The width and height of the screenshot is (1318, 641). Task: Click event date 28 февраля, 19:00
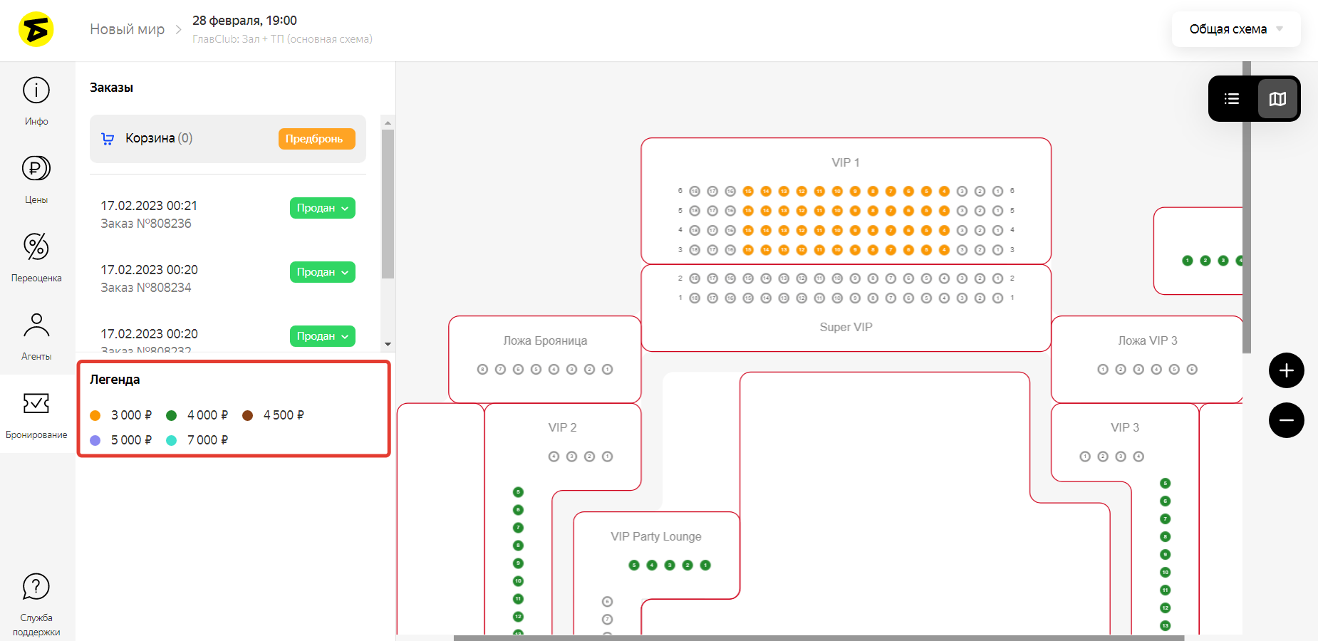pos(244,21)
